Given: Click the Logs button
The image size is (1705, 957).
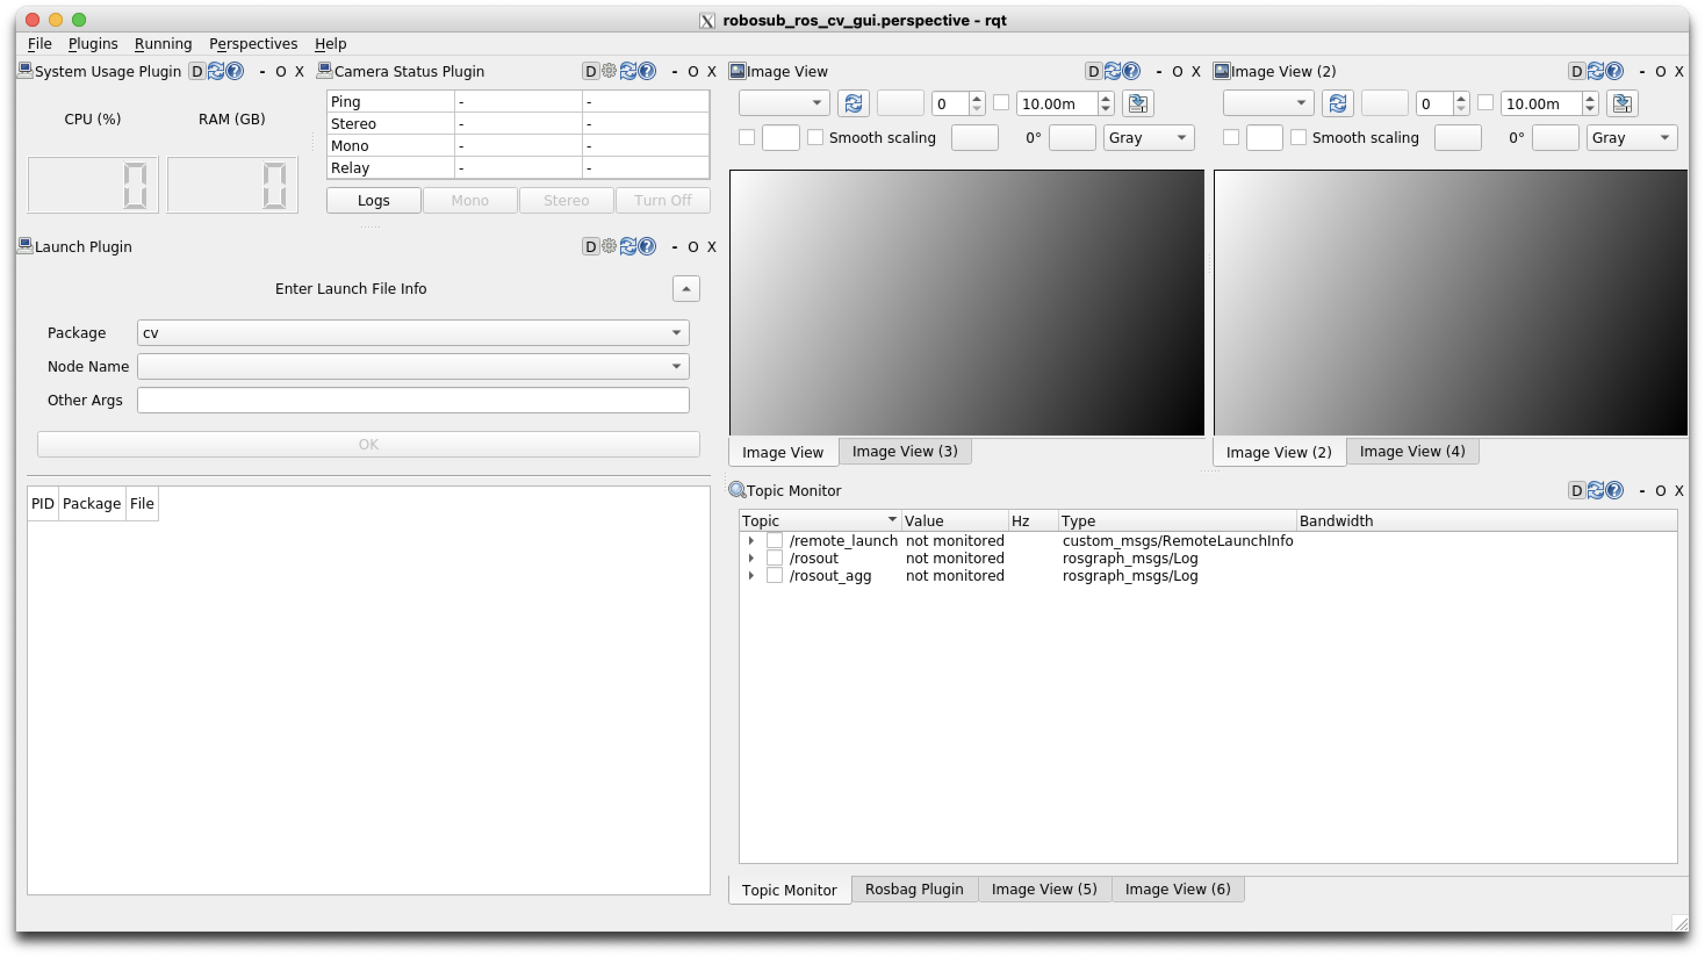Looking at the screenshot, I should coord(373,200).
